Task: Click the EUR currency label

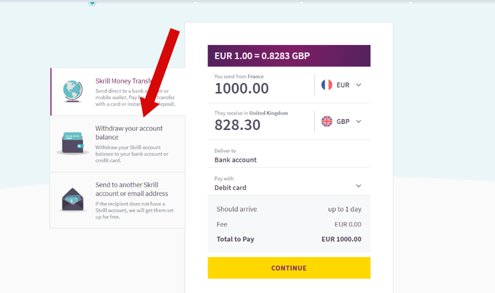Action: [x=343, y=85]
